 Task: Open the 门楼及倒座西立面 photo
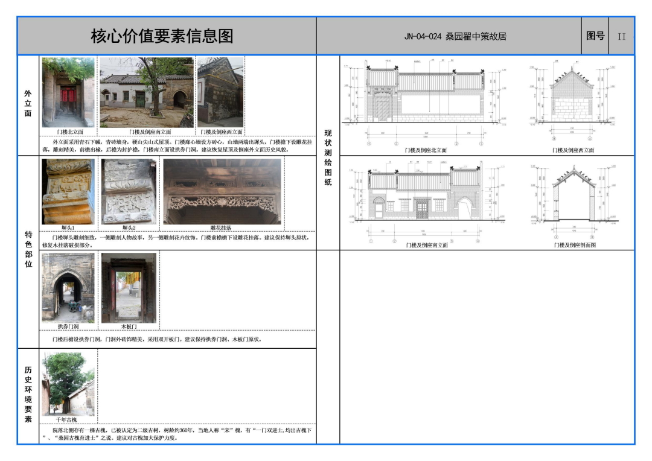point(220,92)
